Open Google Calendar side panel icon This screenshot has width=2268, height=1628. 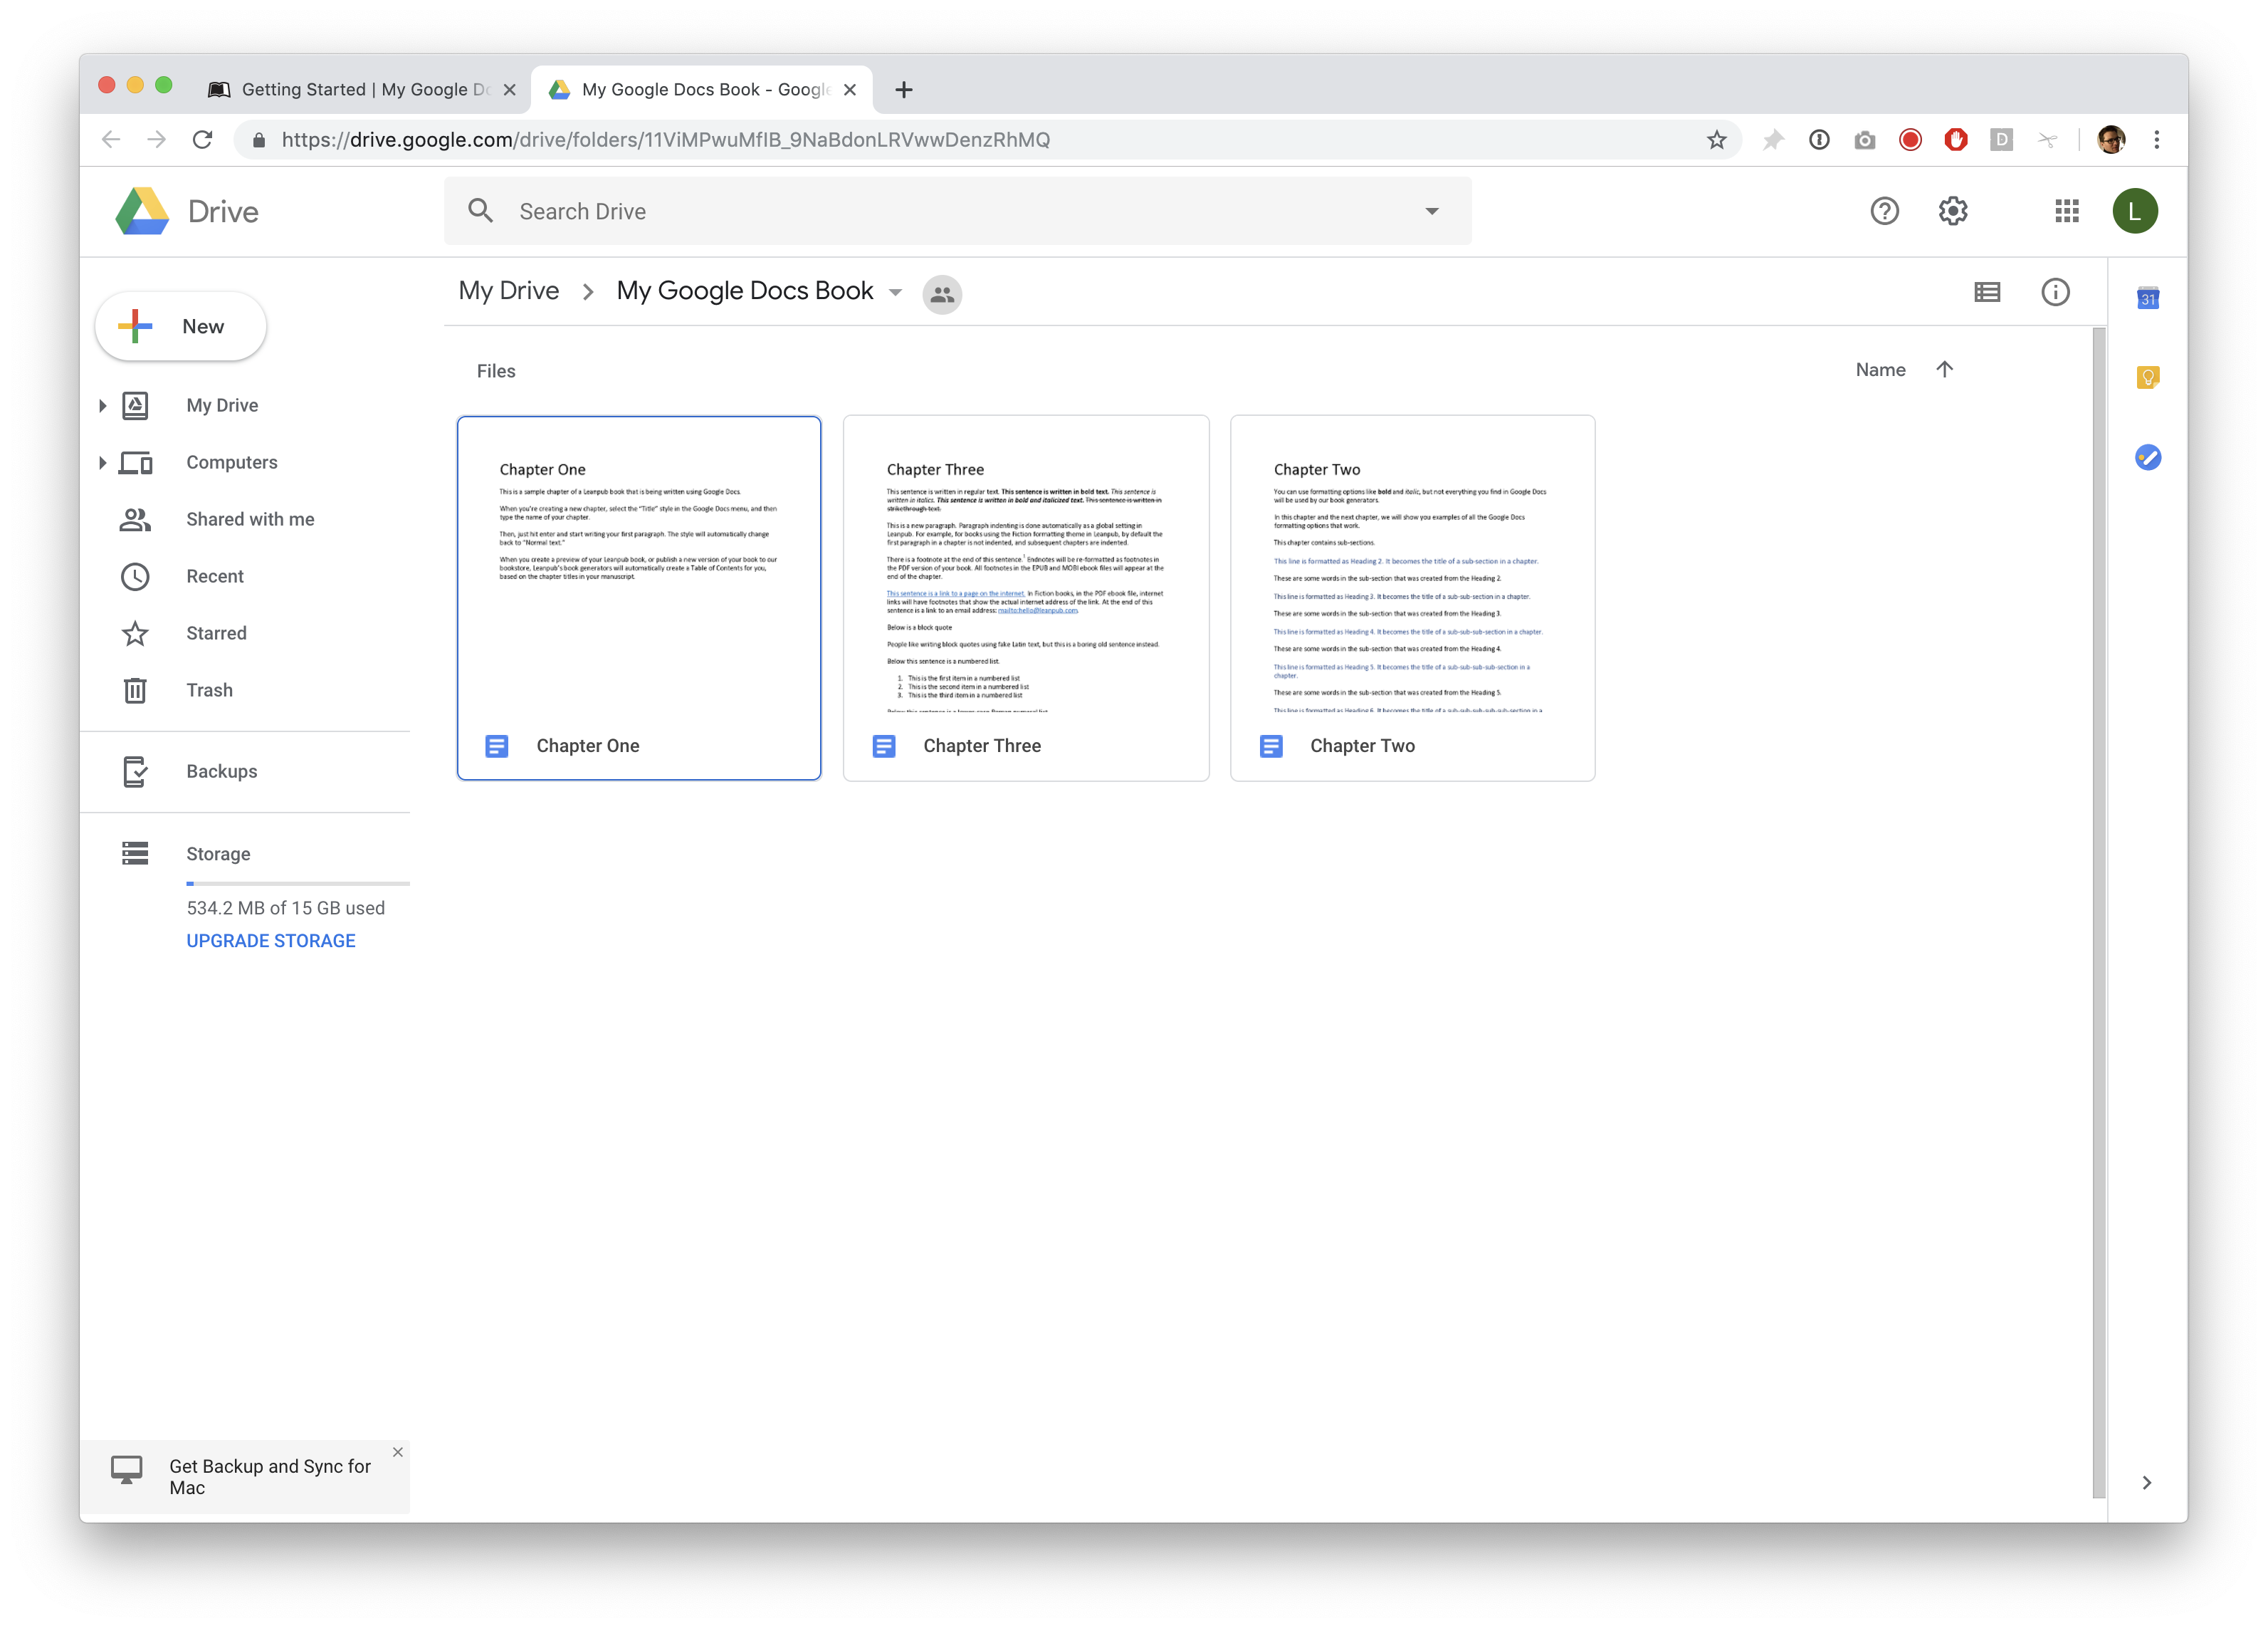pos(2147,298)
